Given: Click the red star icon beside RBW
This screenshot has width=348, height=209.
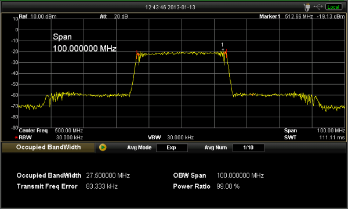Looking at the screenshot, I should tap(16, 138).
